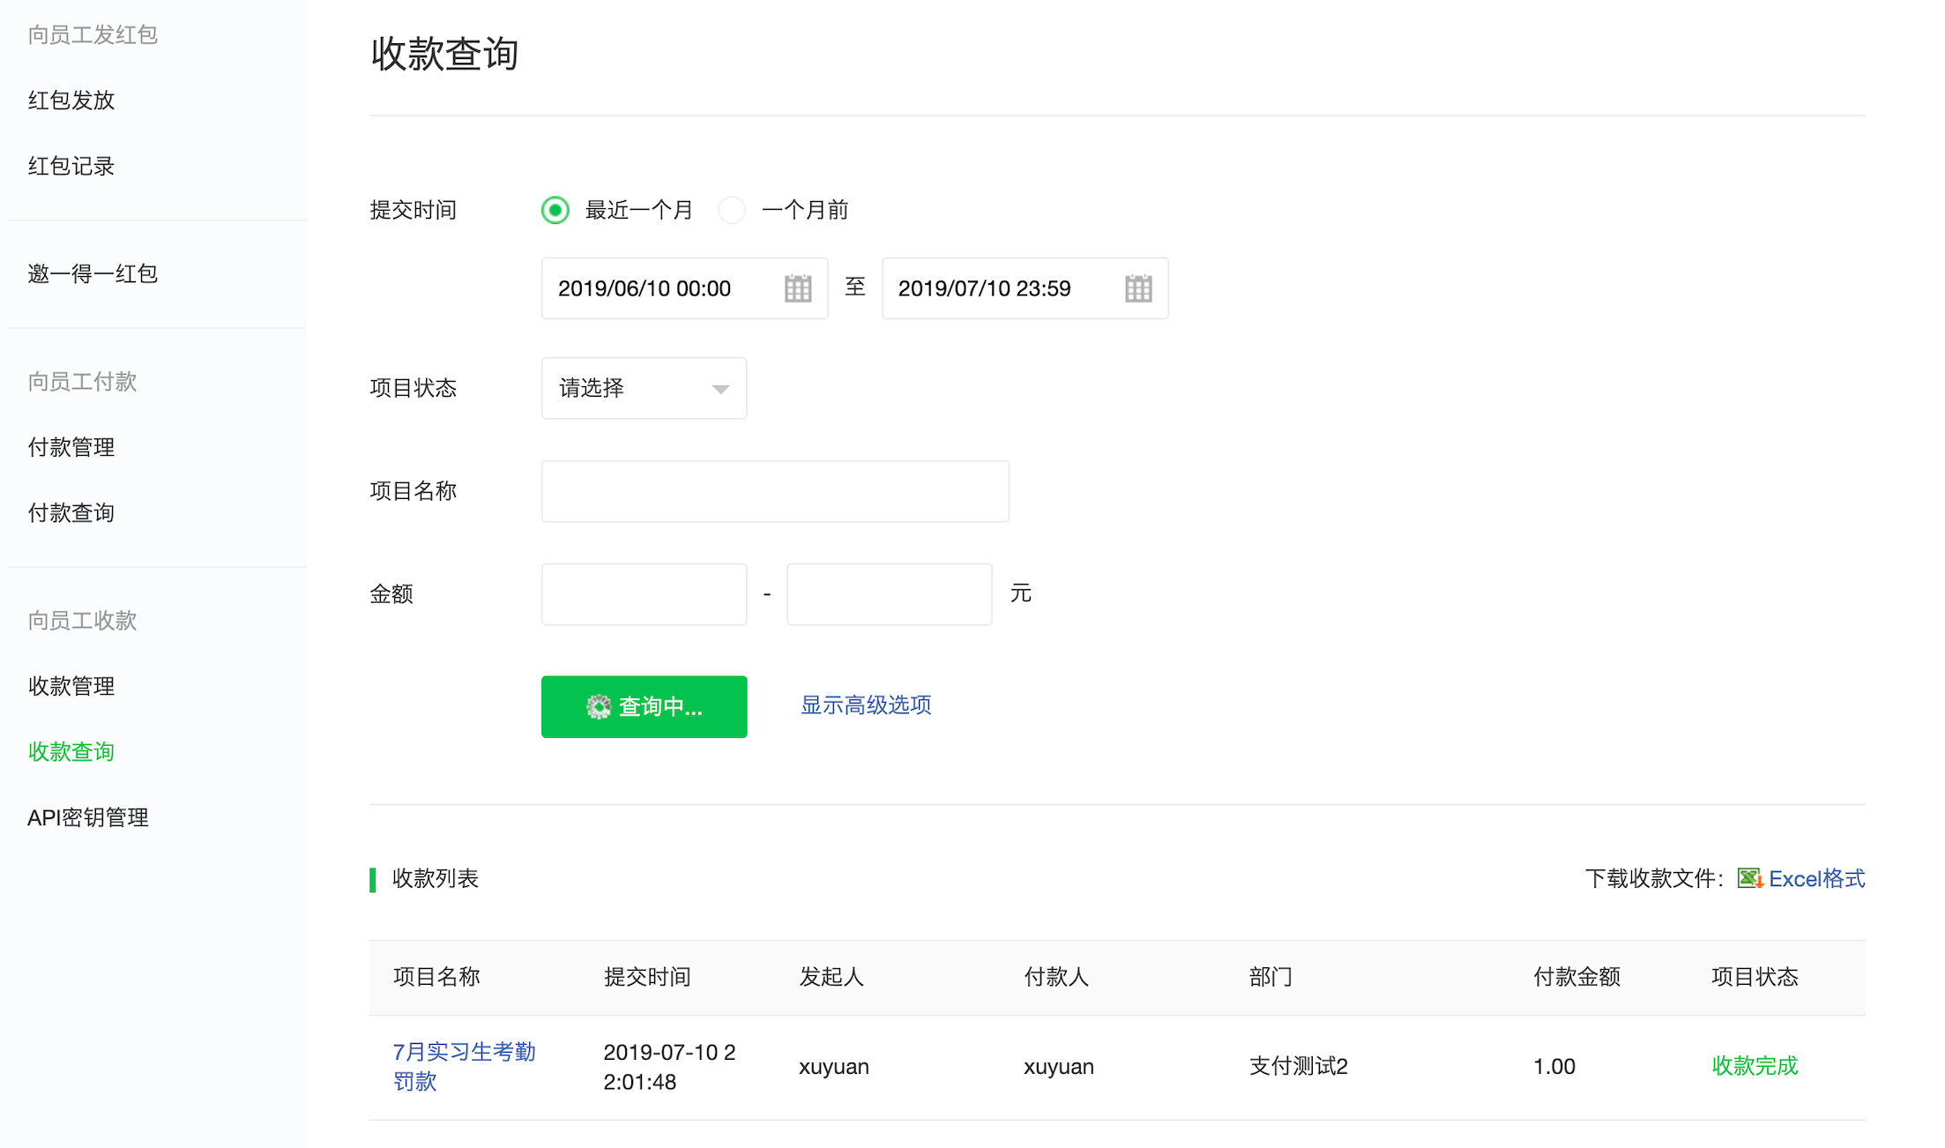The width and height of the screenshot is (1945, 1148).
Task: Select the 最近一个月 radio option
Action: pos(555,210)
